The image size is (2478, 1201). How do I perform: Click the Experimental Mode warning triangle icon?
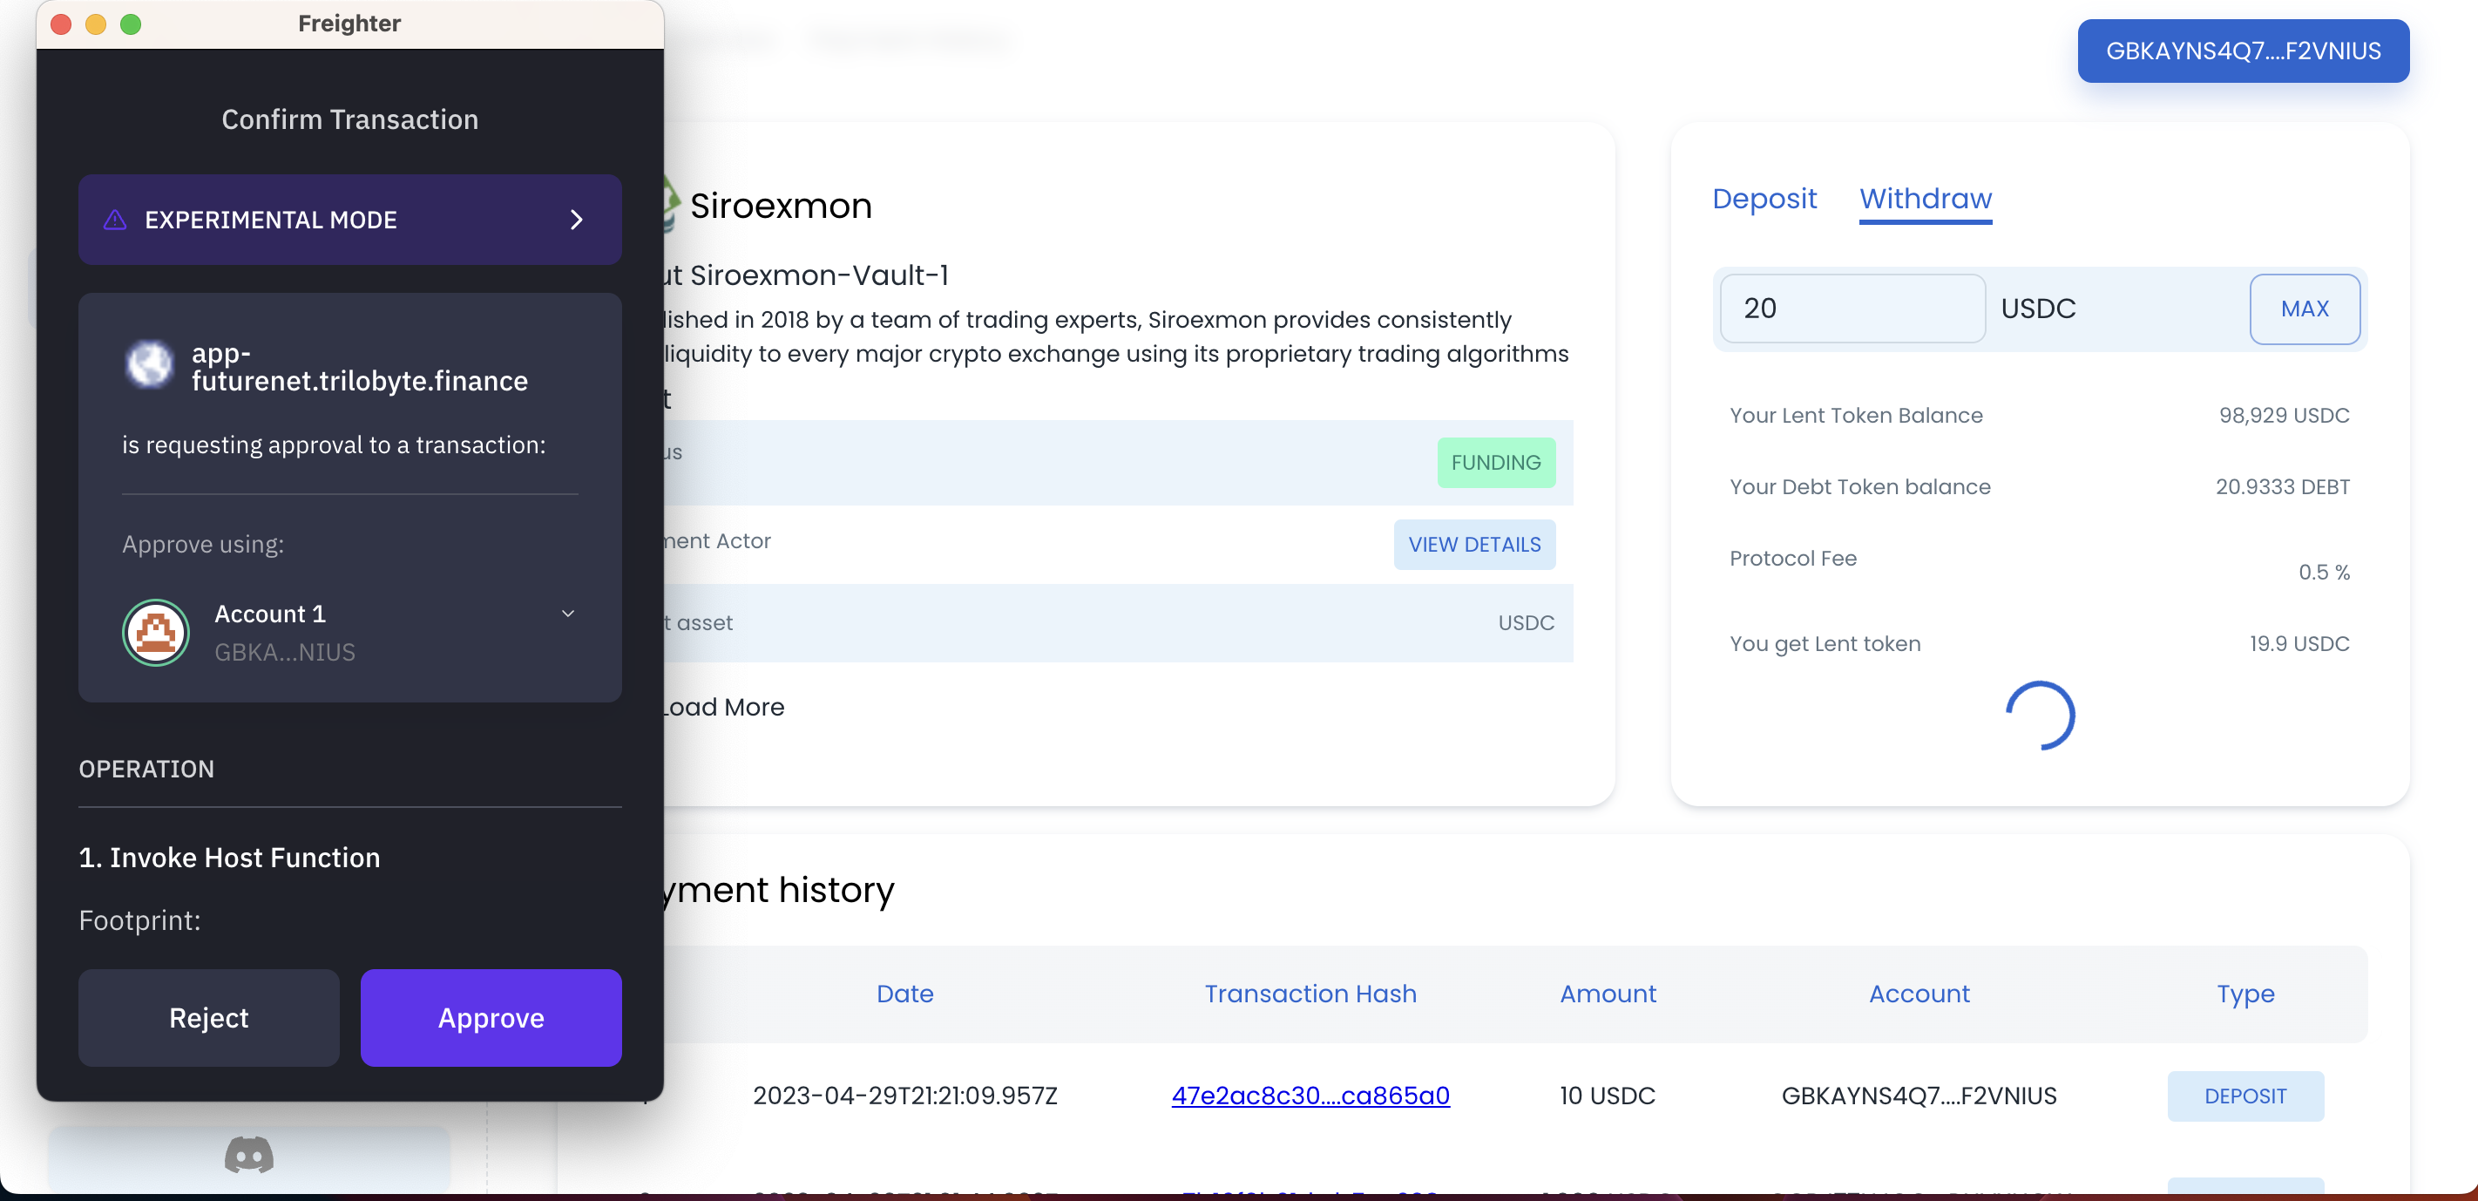[114, 221]
